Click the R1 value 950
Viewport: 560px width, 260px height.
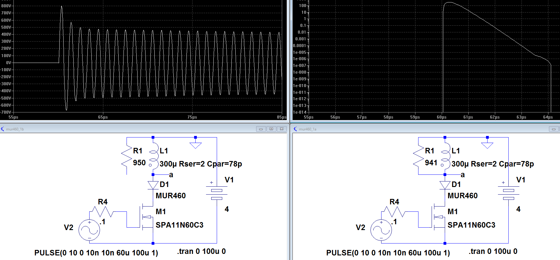139,163
